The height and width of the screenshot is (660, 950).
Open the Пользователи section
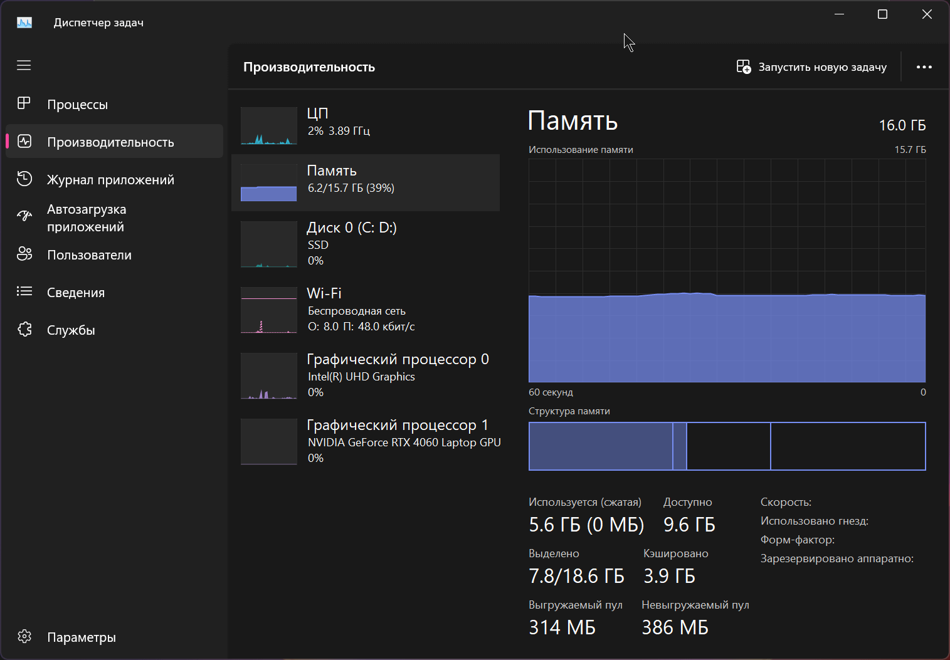click(114, 254)
